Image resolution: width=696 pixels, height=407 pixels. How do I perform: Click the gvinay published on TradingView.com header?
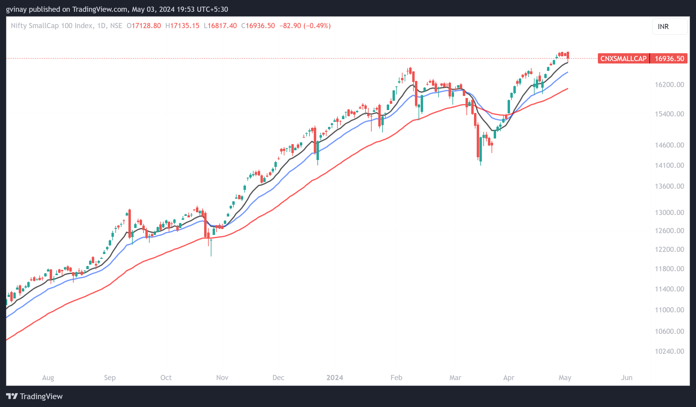[117, 9]
